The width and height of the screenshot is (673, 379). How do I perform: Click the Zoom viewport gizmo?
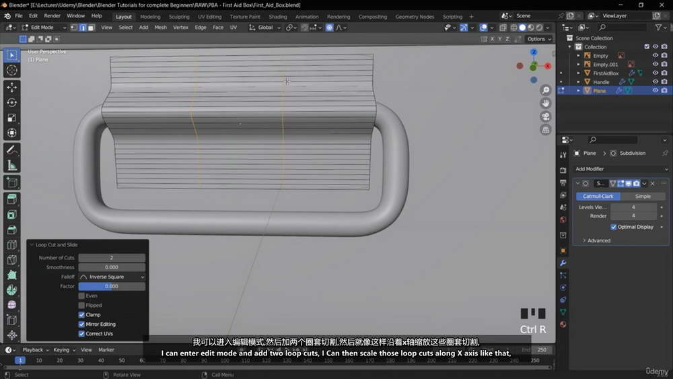(546, 90)
